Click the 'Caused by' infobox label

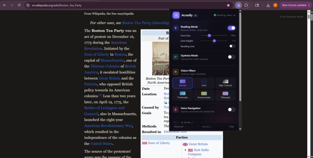coord(151,107)
